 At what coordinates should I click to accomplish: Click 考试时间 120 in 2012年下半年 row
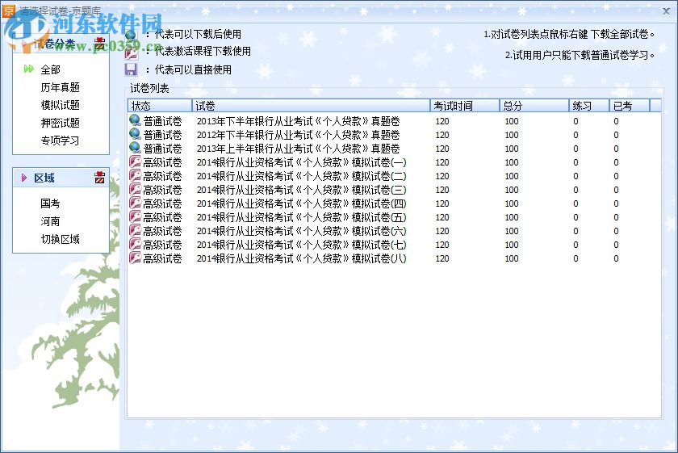442,135
